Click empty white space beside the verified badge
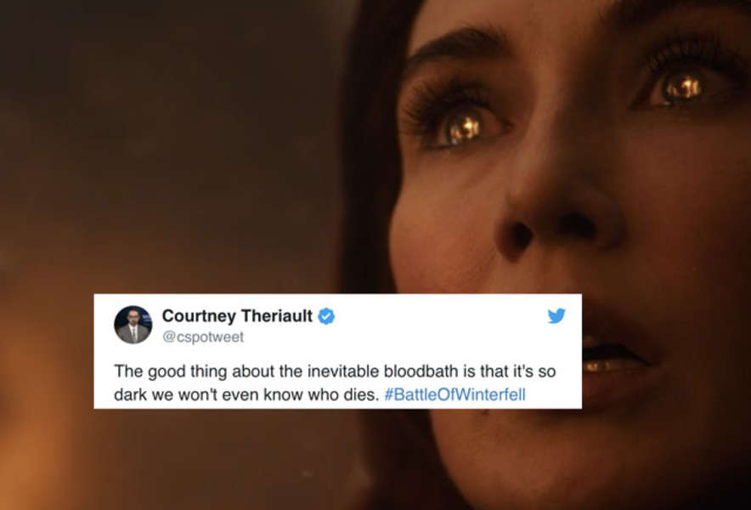751x510 pixels. (441, 316)
